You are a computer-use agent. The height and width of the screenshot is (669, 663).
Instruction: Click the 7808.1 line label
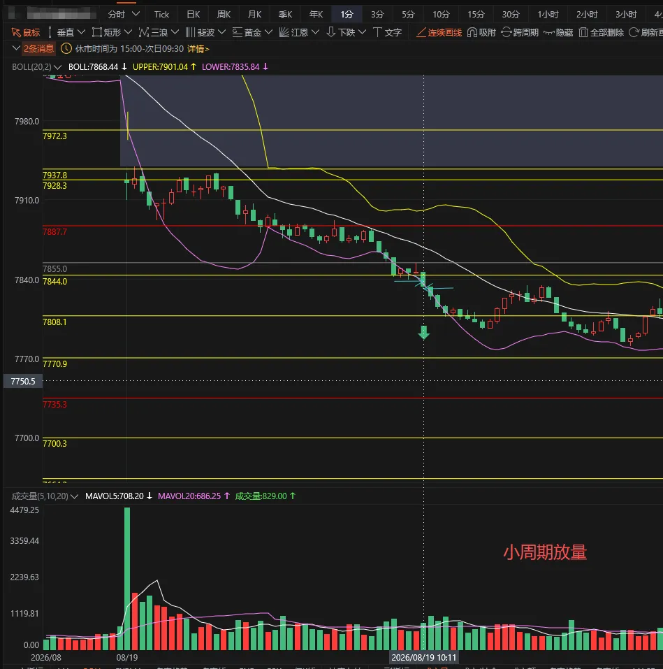point(54,322)
